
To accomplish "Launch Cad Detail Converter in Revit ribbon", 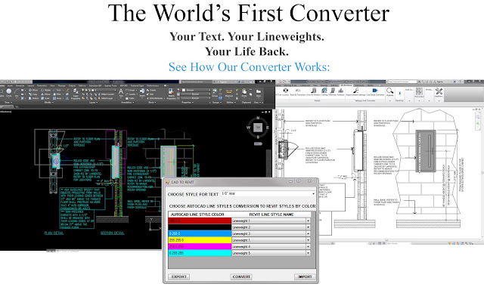I will click(375, 92).
